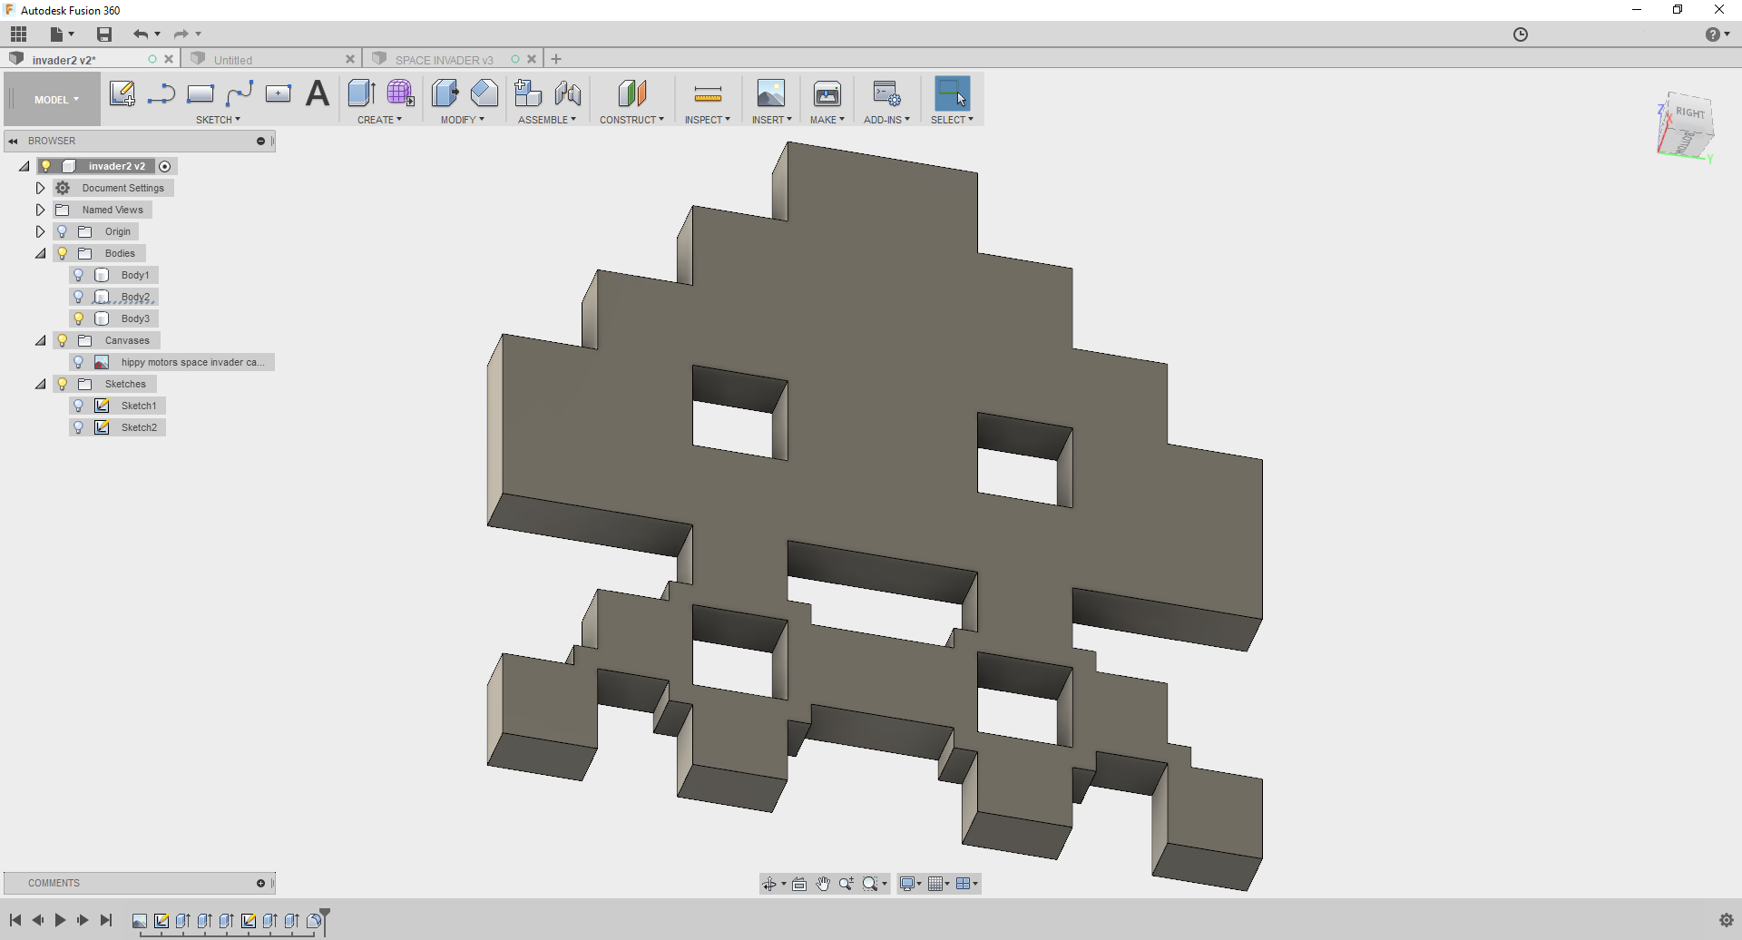This screenshot has height=940, width=1742.
Task: Switch to the SPACE INVADER v3 tab
Action: click(x=445, y=60)
